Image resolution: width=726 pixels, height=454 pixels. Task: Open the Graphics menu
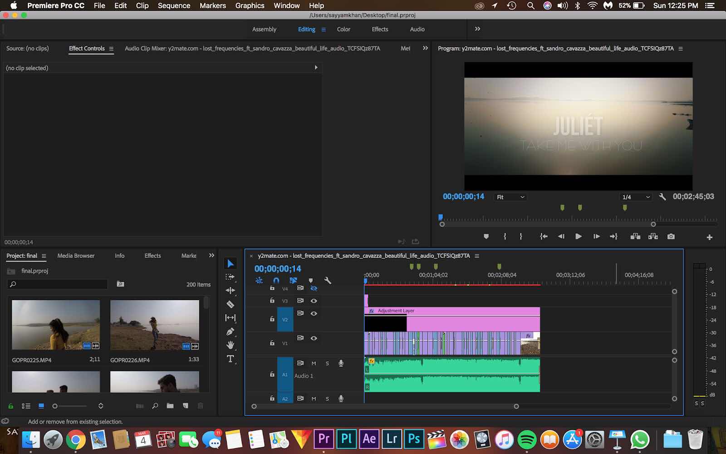pyautogui.click(x=250, y=5)
